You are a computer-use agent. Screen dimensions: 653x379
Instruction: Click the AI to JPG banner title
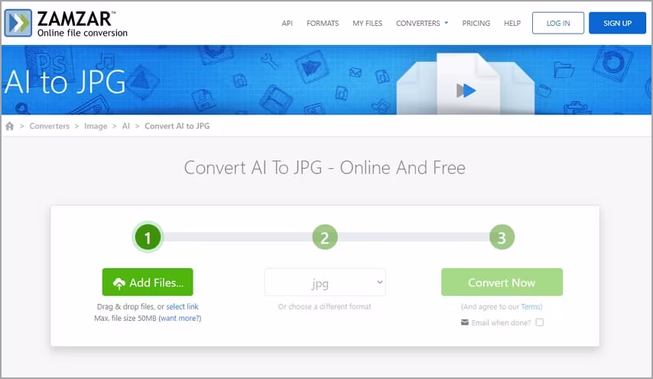[x=65, y=82]
